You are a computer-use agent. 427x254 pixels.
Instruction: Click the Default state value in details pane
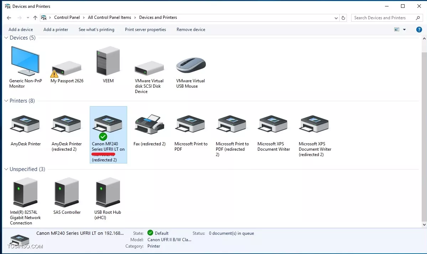(162, 233)
